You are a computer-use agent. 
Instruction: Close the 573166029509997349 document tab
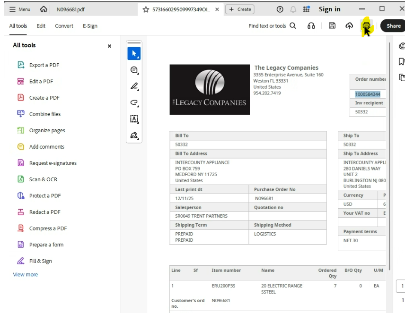(x=217, y=9)
